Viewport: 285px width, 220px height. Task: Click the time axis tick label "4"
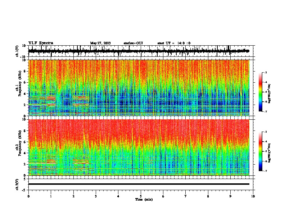pyautogui.click(x=118, y=196)
